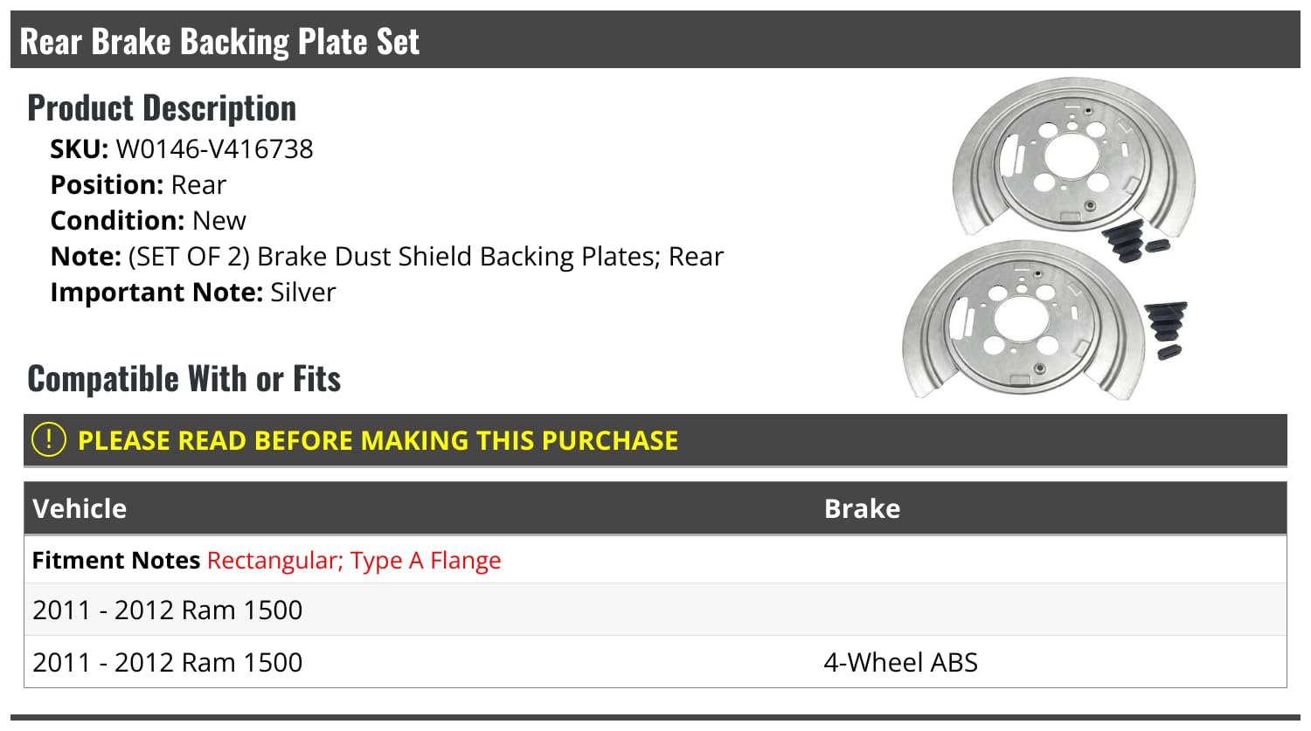Click the Please Read Before Making This Purchase banner
This screenshot has height=731, width=1311.
(378, 440)
